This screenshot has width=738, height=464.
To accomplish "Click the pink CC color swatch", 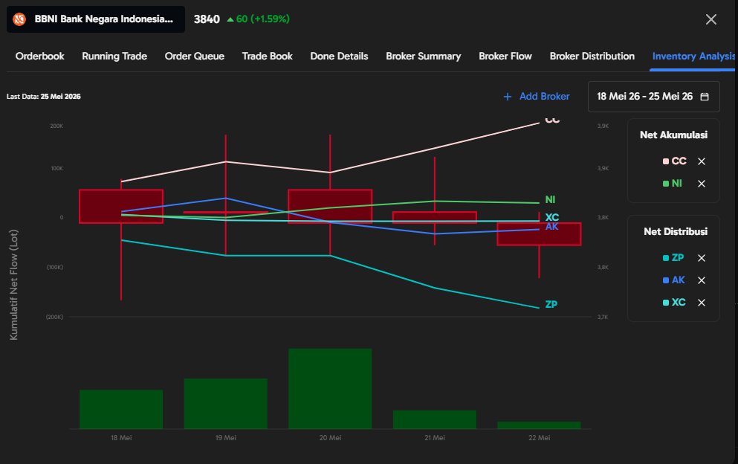I will point(665,161).
